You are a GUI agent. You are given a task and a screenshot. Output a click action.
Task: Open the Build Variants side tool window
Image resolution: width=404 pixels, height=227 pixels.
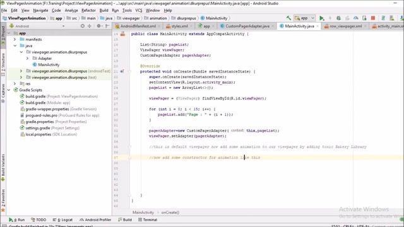pos(3,167)
